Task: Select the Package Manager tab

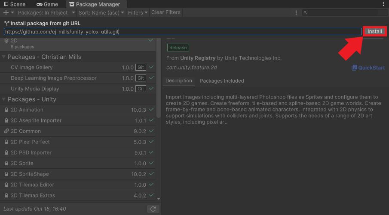Action: (97, 4)
